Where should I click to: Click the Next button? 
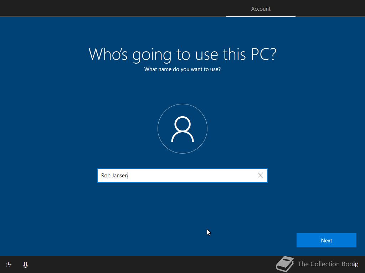pyautogui.click(x=327, y=240)
